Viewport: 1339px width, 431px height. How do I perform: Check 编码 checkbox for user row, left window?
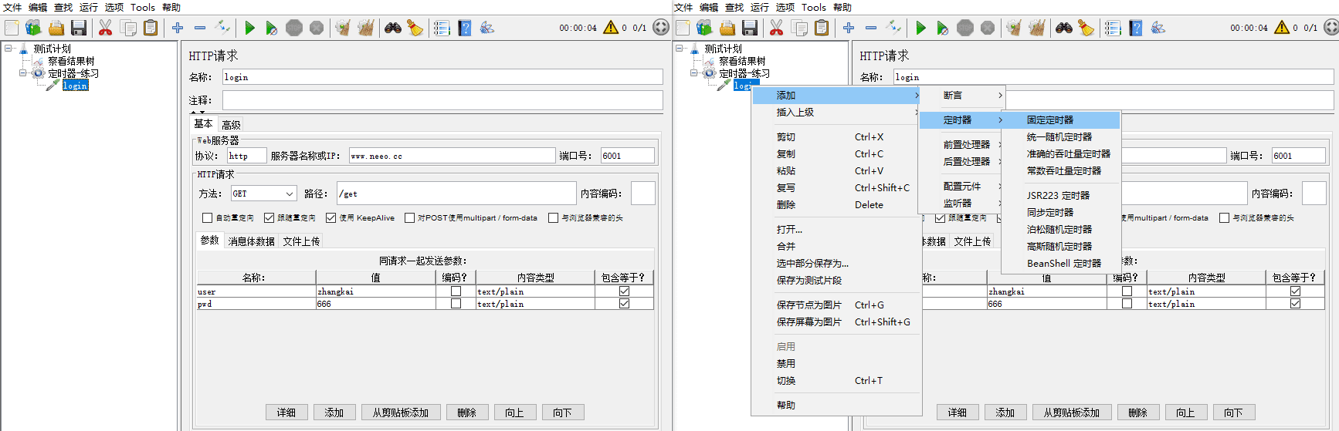coord(456,291)
